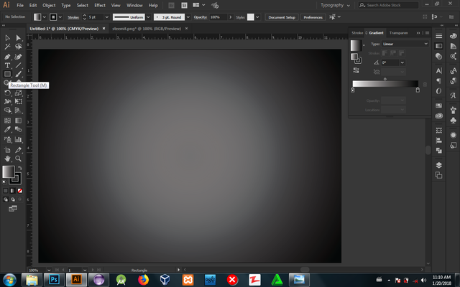Click the Preferences button
Image resolution: width=460 pixels, height=287 pixels.
point(313,17)
